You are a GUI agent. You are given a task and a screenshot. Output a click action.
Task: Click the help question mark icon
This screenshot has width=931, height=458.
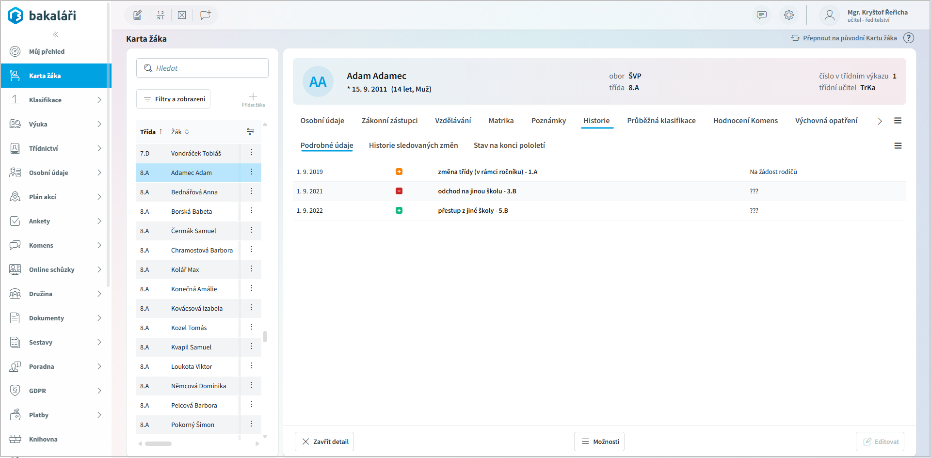909,38
